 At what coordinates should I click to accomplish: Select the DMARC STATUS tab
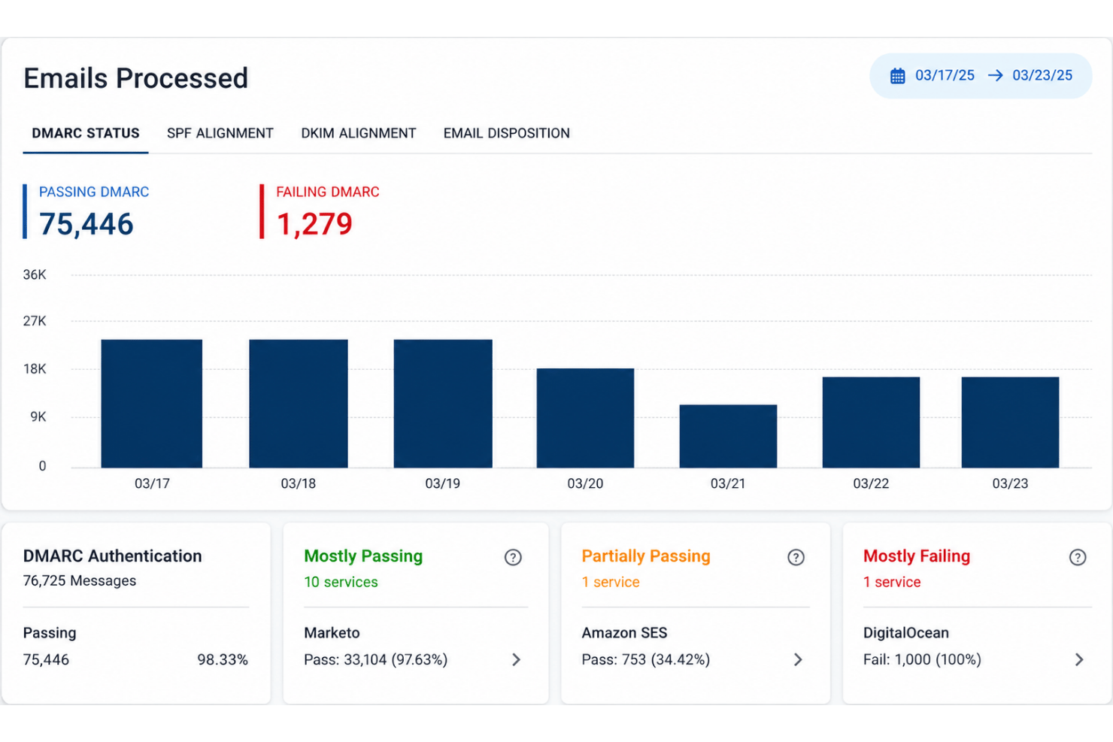[x=86, y=133]
